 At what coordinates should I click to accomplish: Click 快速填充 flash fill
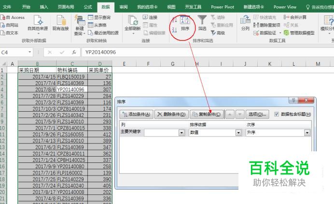coord(265,17)
